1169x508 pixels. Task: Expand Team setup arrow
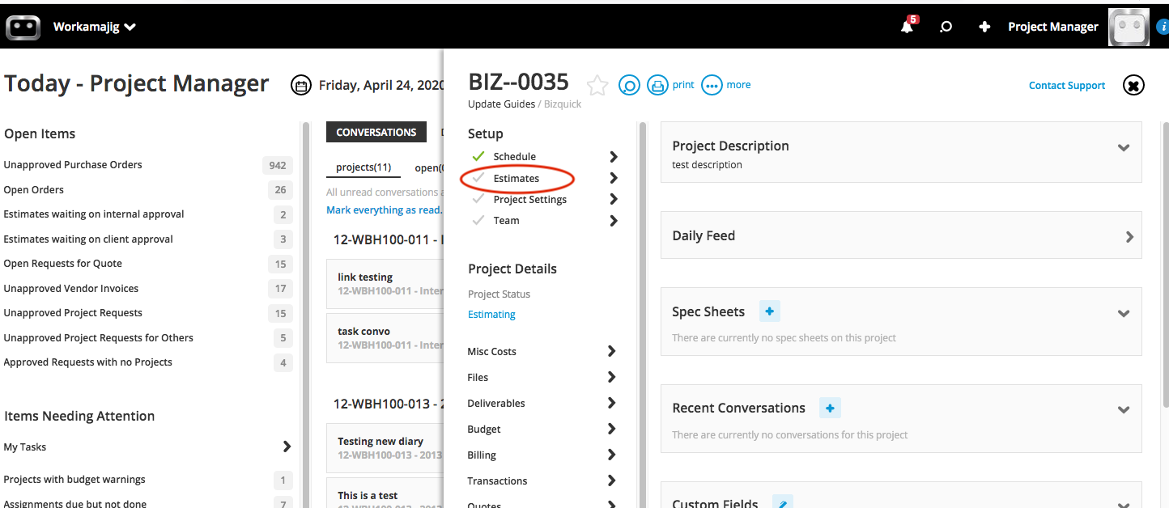tap(614, 220)
